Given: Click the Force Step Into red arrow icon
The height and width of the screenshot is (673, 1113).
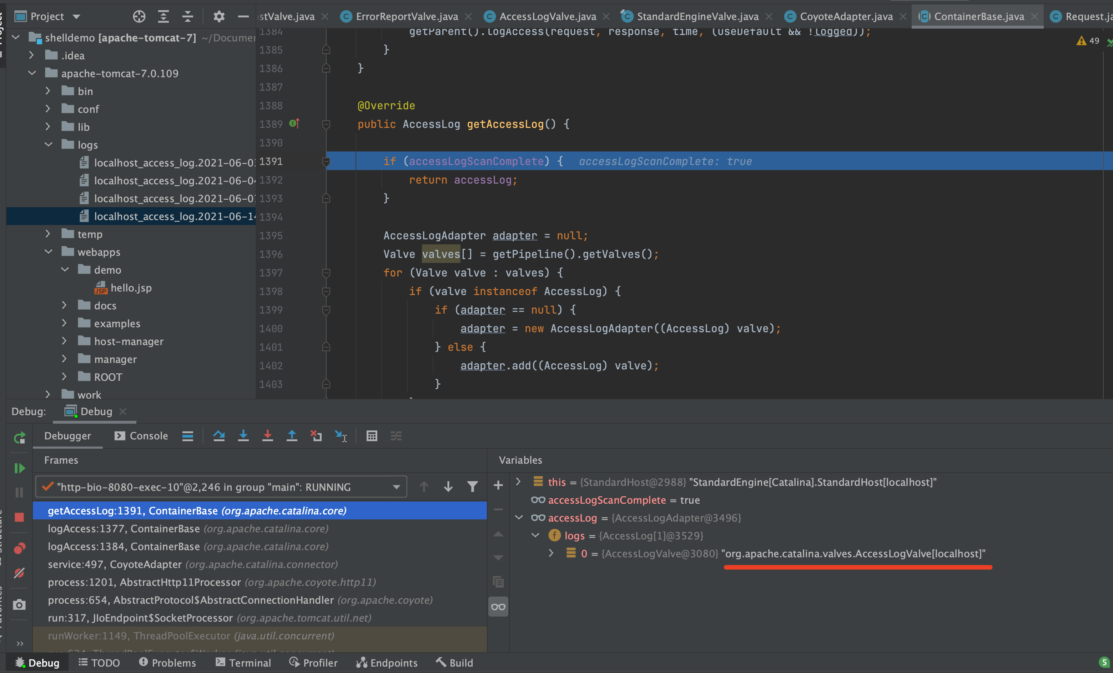Looking at the screenshot, I should pyautogui.click(x=267, y=436).
